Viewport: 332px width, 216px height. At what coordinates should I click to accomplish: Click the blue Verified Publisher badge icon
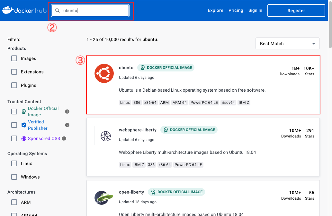click(x=24, y=125)
